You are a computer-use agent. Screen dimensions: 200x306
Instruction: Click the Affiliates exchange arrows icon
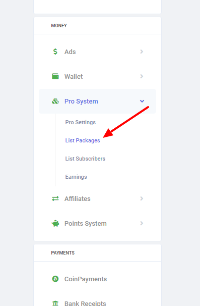(x=55, y=198)
